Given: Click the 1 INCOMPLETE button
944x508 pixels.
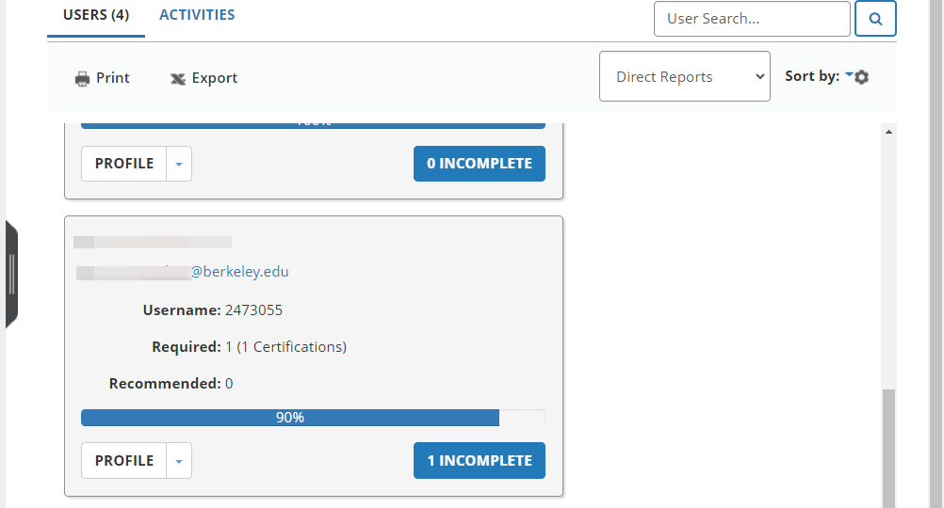Looking at the screenshot, I should pyautogui.click(x=480, y=461).
